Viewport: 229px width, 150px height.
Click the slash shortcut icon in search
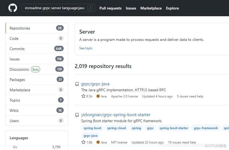[90, 8]
